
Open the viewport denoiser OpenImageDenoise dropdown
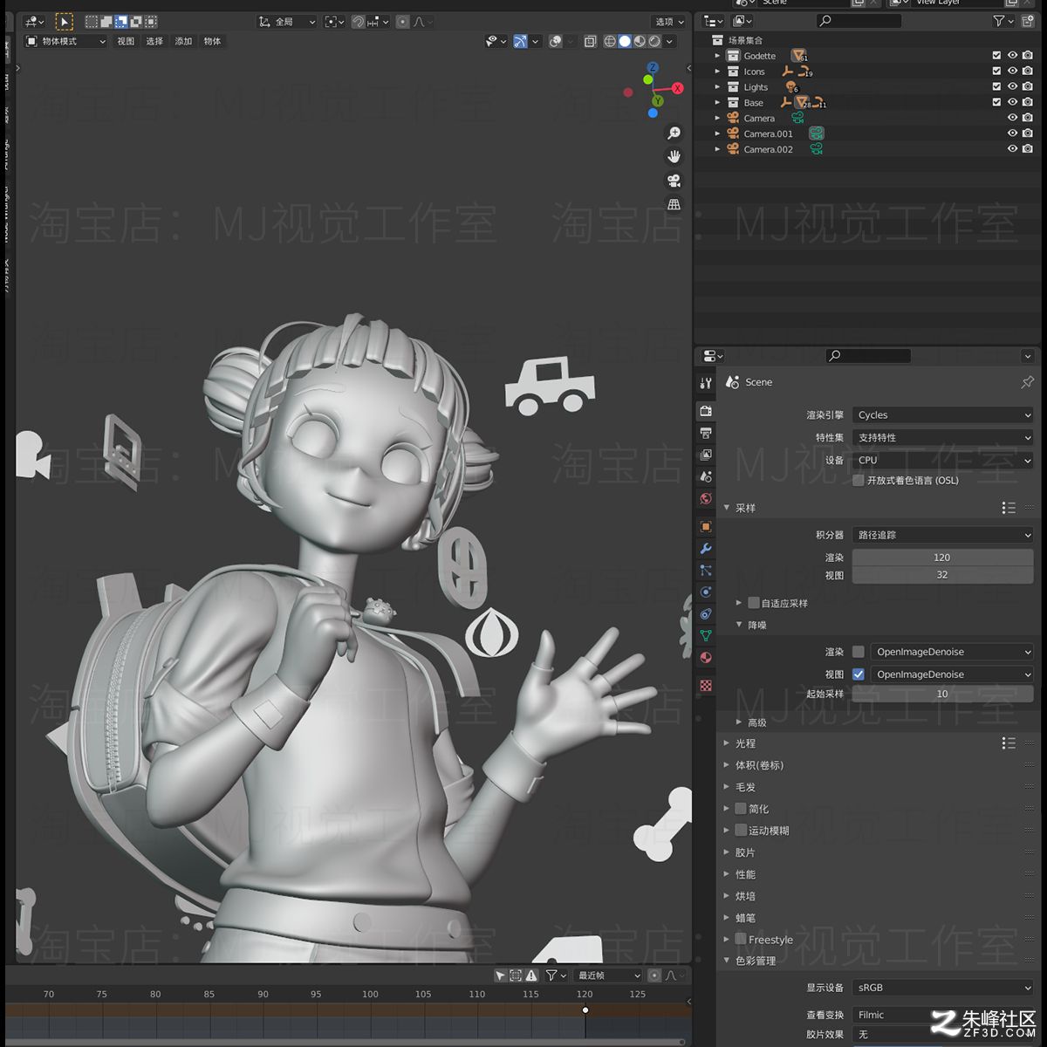952,674
